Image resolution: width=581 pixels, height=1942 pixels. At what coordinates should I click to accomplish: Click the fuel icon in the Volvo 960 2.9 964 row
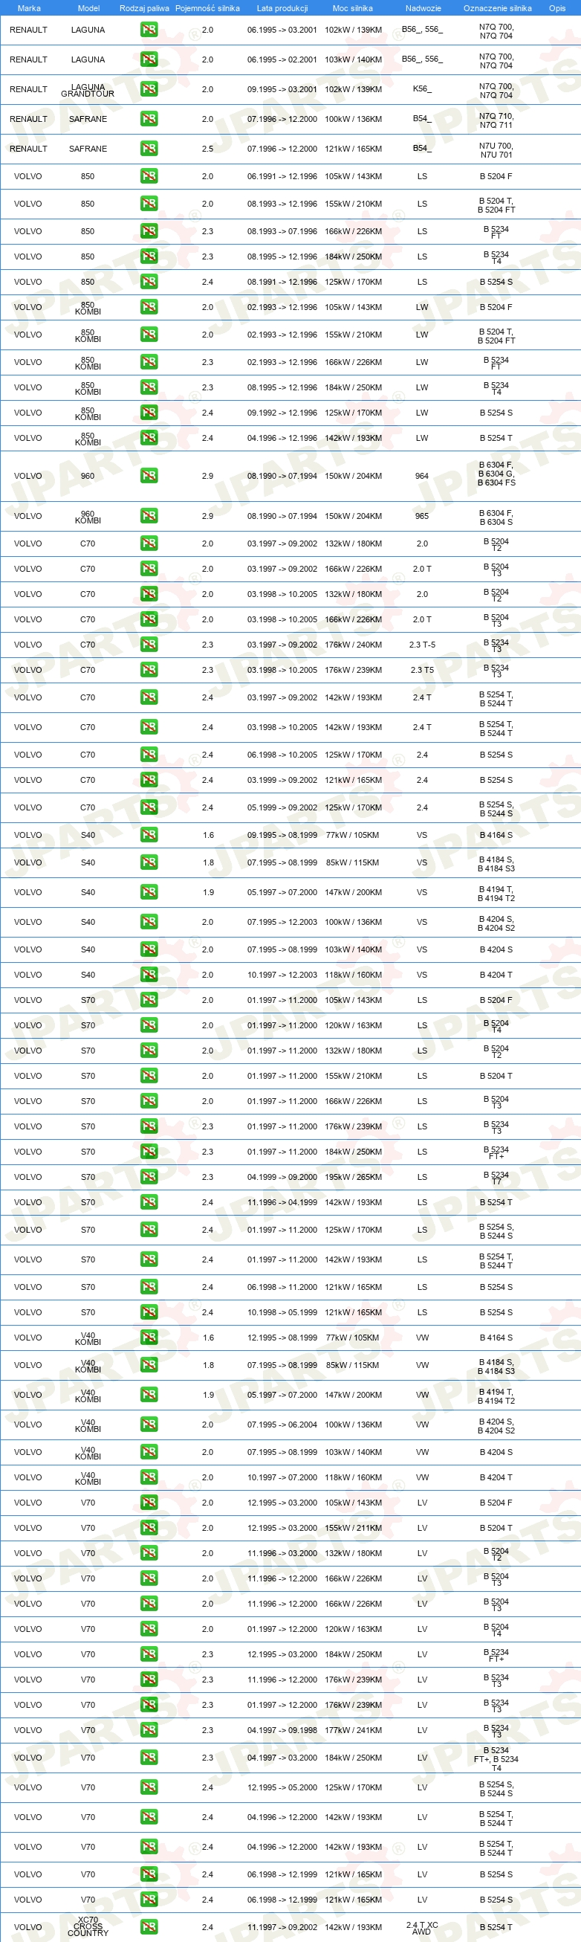click(149, 476)
